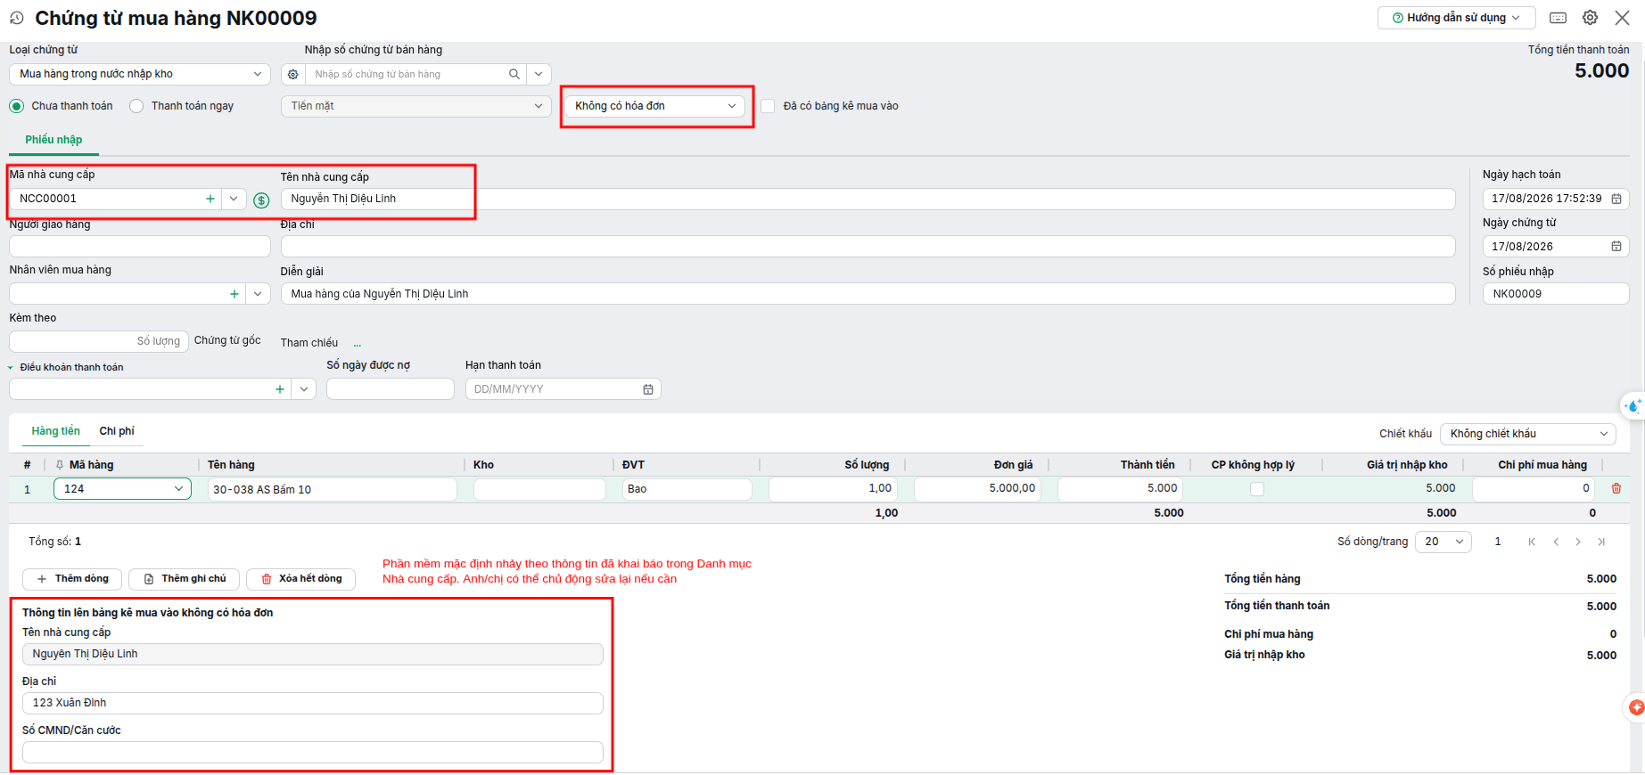
Task: Select Thanh toán ngay radio option
Action: (136, 106)
